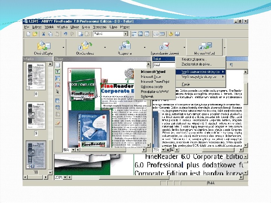Viewport: 271px width, 203px height.
Task: Open the Widok menu
Action: [x=49, y=27]
